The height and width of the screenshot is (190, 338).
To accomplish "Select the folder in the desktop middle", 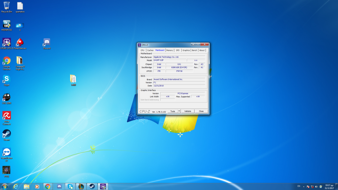I will 73,80.
